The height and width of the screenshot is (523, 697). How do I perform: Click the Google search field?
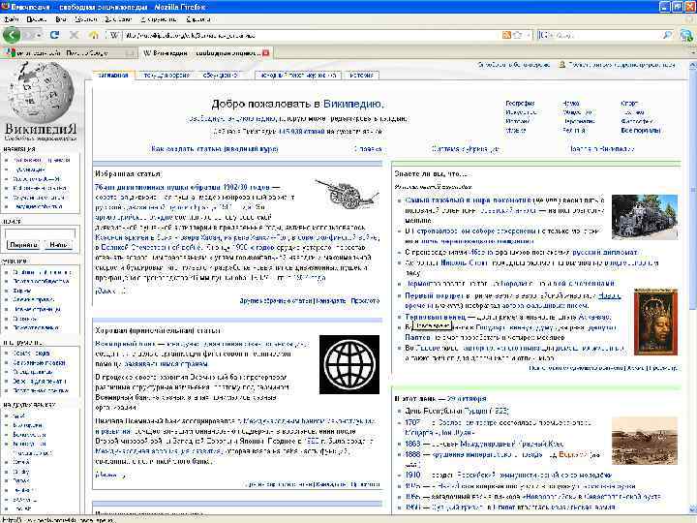(605, 35)
